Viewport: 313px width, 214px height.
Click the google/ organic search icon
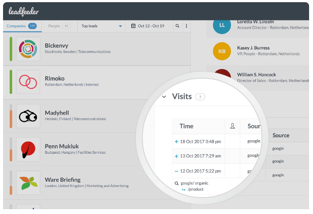point(176,183)
